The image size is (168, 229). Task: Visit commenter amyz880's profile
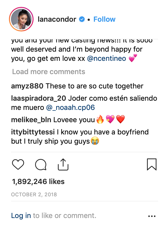click(27, 86)
